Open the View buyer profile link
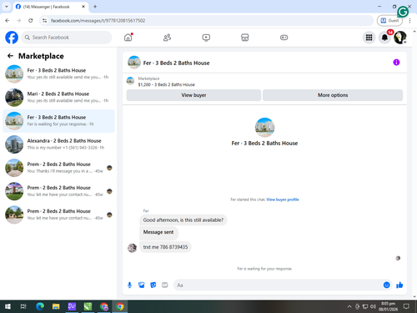The image size is (417, 313). pos(283,199)
